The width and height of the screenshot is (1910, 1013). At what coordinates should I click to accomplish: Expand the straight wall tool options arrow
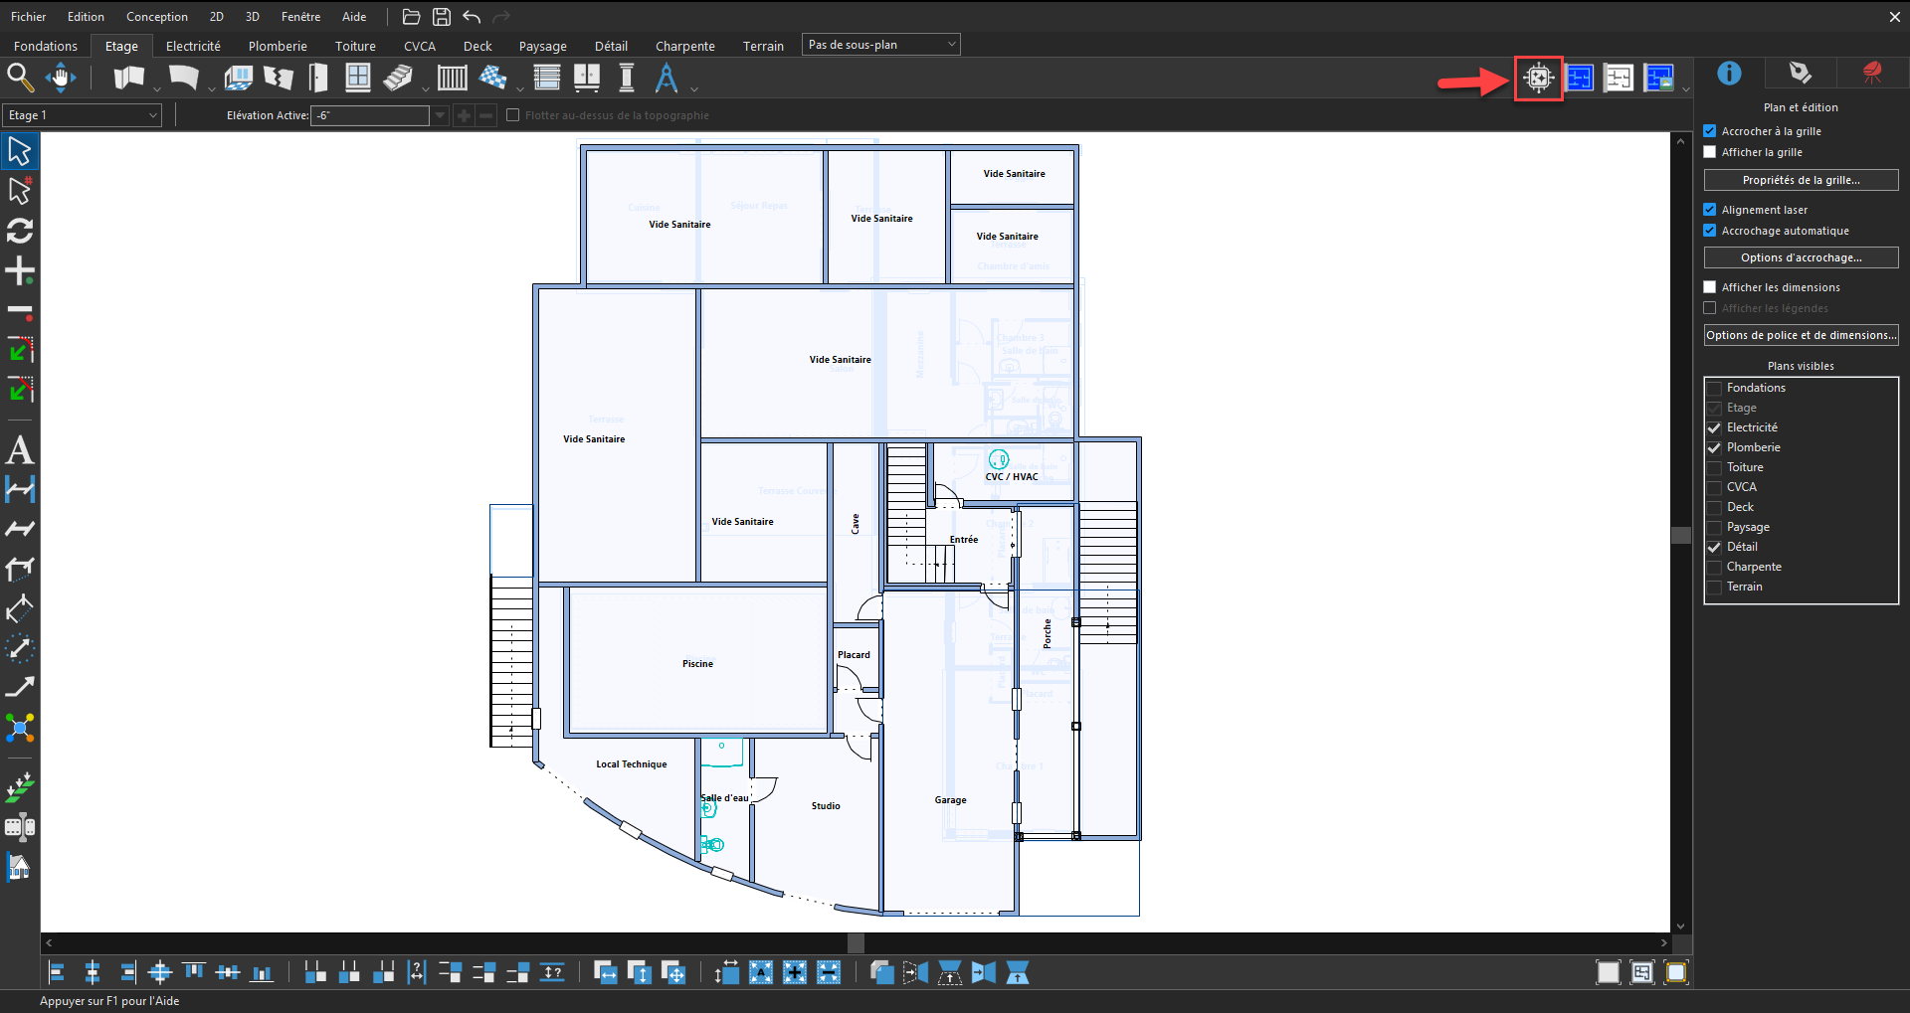156,88
